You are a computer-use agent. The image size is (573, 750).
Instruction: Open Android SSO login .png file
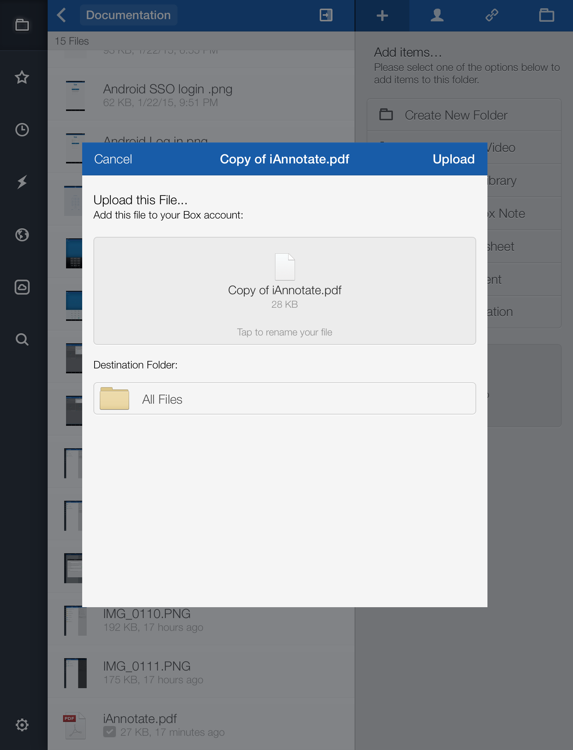click(201, 94)
